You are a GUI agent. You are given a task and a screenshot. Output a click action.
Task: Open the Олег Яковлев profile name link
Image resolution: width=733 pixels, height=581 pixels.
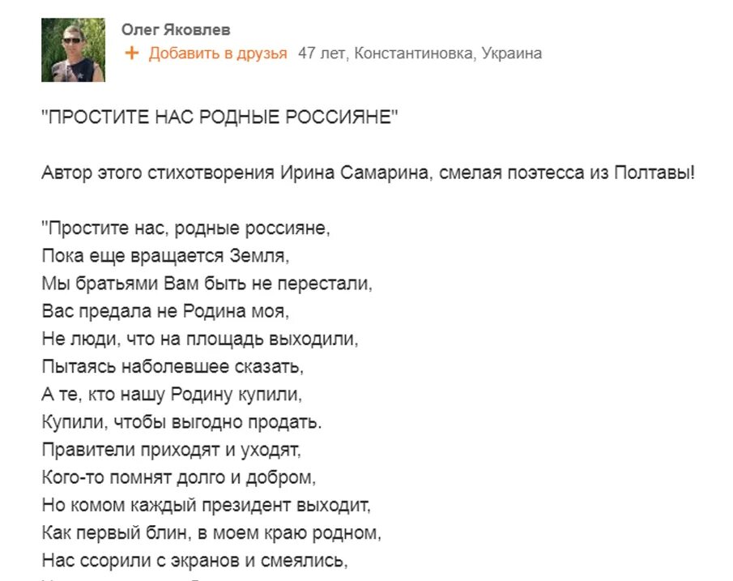click(176, 30)
